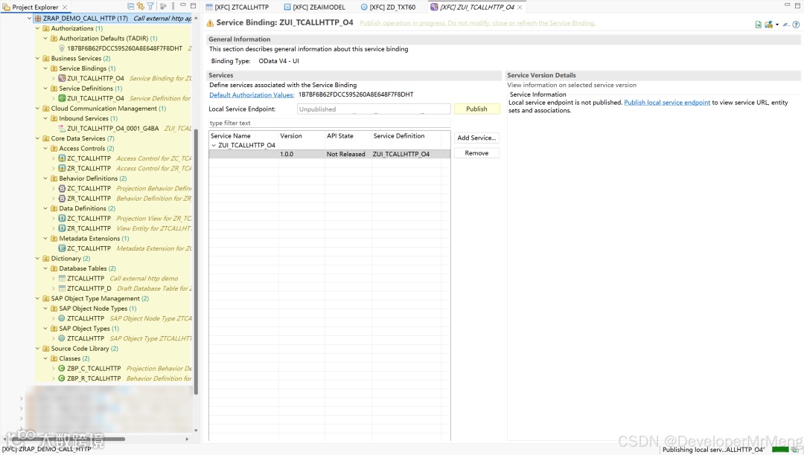Image resolution: width=804 pixels, height=455 pixels.
Task: Click the Service Definition column header
Action: (x=406, y=136)
